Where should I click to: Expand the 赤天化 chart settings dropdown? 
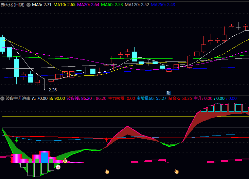28,5
